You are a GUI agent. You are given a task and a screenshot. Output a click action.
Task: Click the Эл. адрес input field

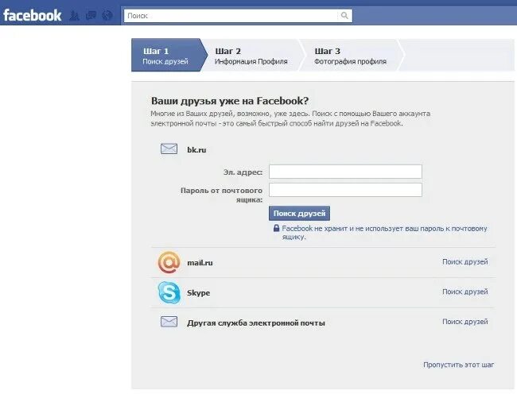tap(345, 172)
